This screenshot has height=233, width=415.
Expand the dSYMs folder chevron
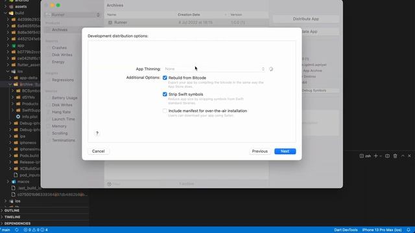pos(12,97)
